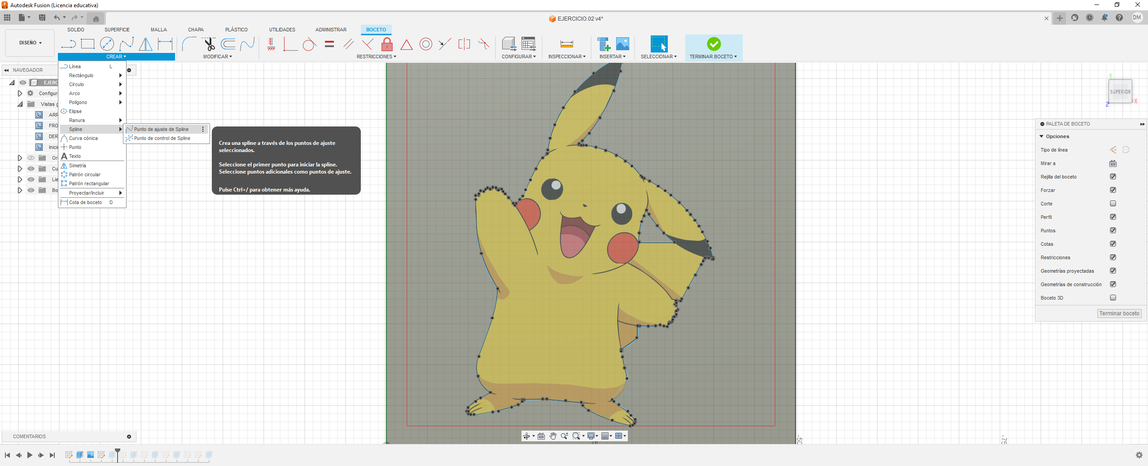Choose the parallel constraint
Image resolution: width=1148 pixels, height=466 pixels.
coord(348,44)
